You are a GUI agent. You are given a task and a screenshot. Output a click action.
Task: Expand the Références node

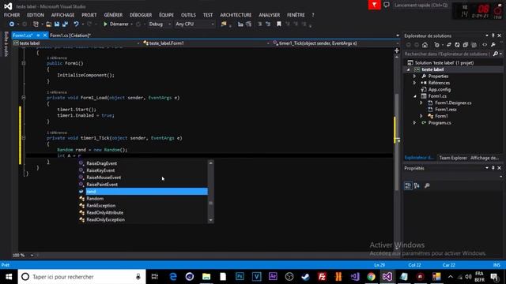click(x=414, y=83)
